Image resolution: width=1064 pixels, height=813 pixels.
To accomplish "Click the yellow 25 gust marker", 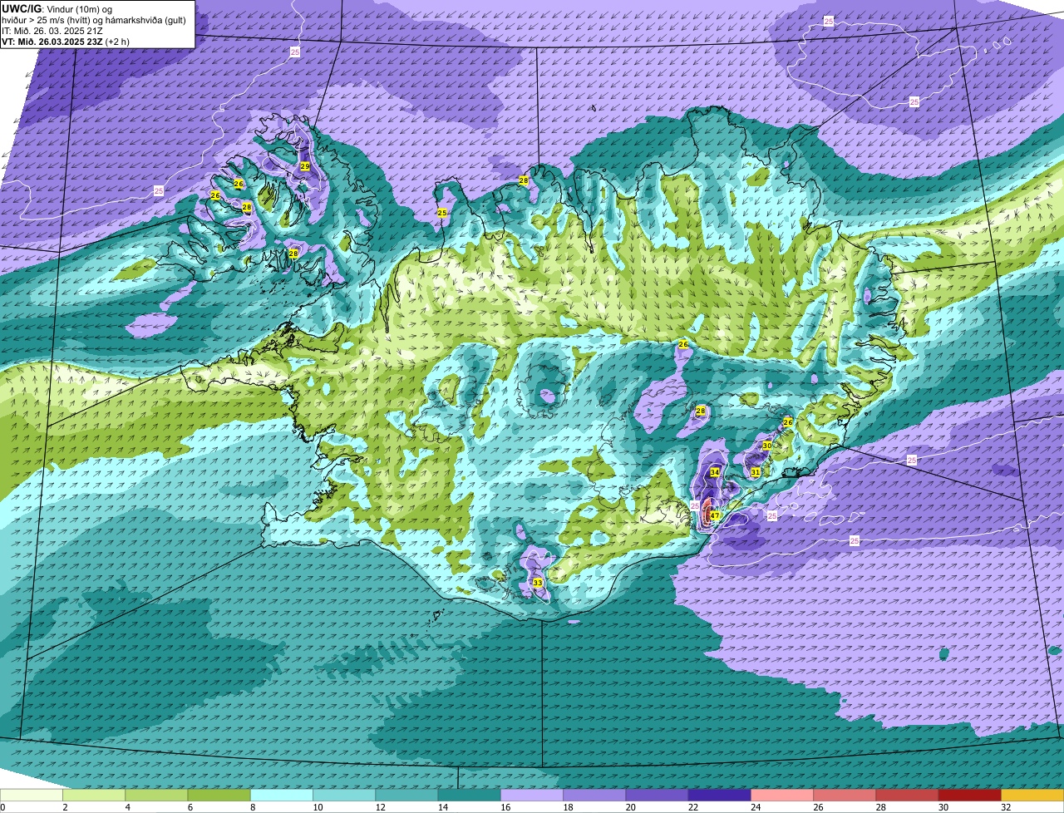I will click(442, 213).
